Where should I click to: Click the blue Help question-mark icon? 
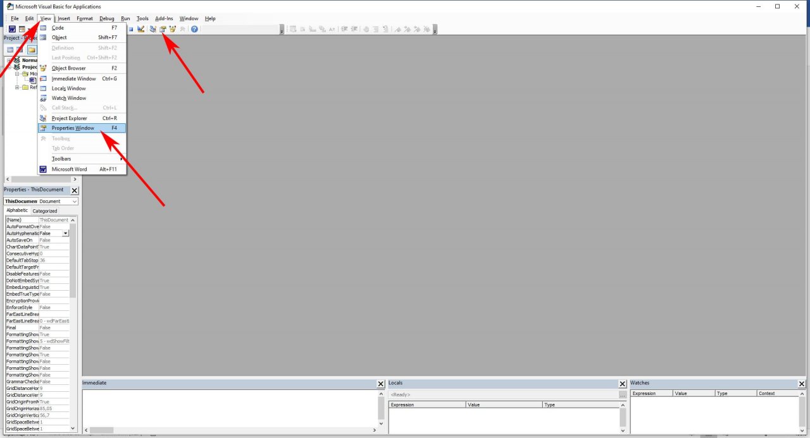194,29
